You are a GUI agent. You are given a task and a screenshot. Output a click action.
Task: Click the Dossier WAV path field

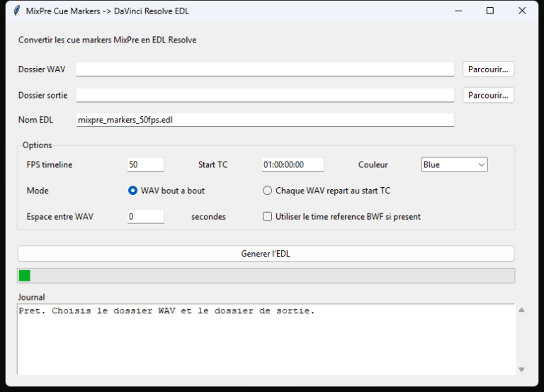tap(265, 69)
